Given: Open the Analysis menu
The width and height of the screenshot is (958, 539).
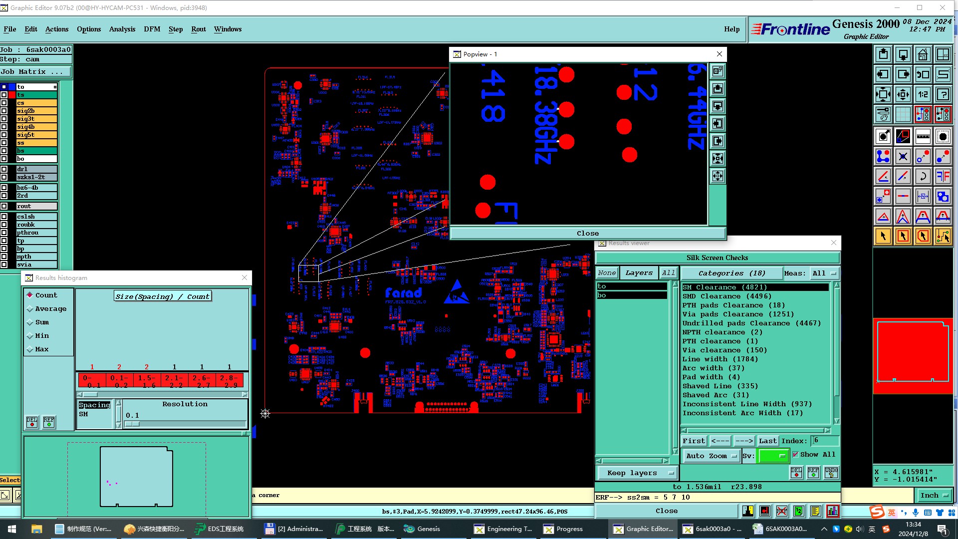Looking at the screenshot, I should [x=122, y=29].
